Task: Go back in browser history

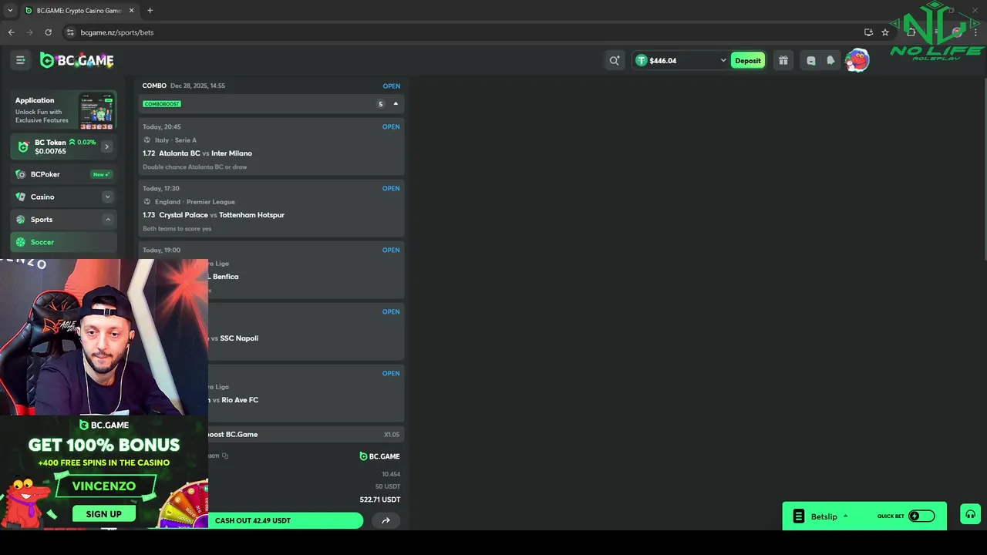Action: (12, 32)
